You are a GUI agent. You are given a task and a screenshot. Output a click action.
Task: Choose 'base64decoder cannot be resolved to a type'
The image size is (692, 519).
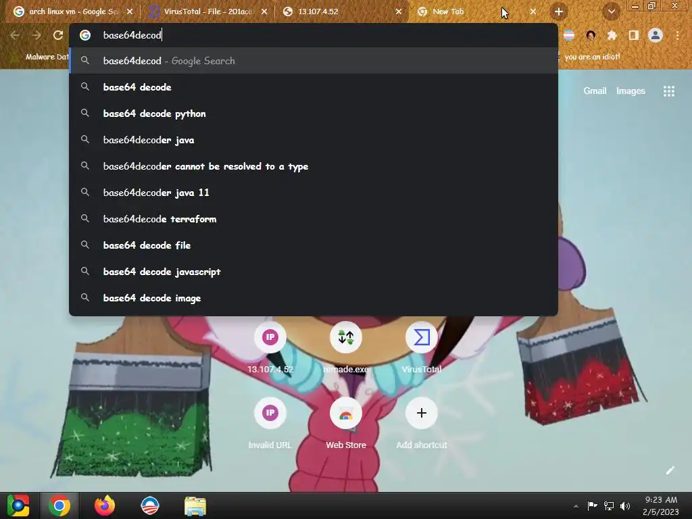314,166
